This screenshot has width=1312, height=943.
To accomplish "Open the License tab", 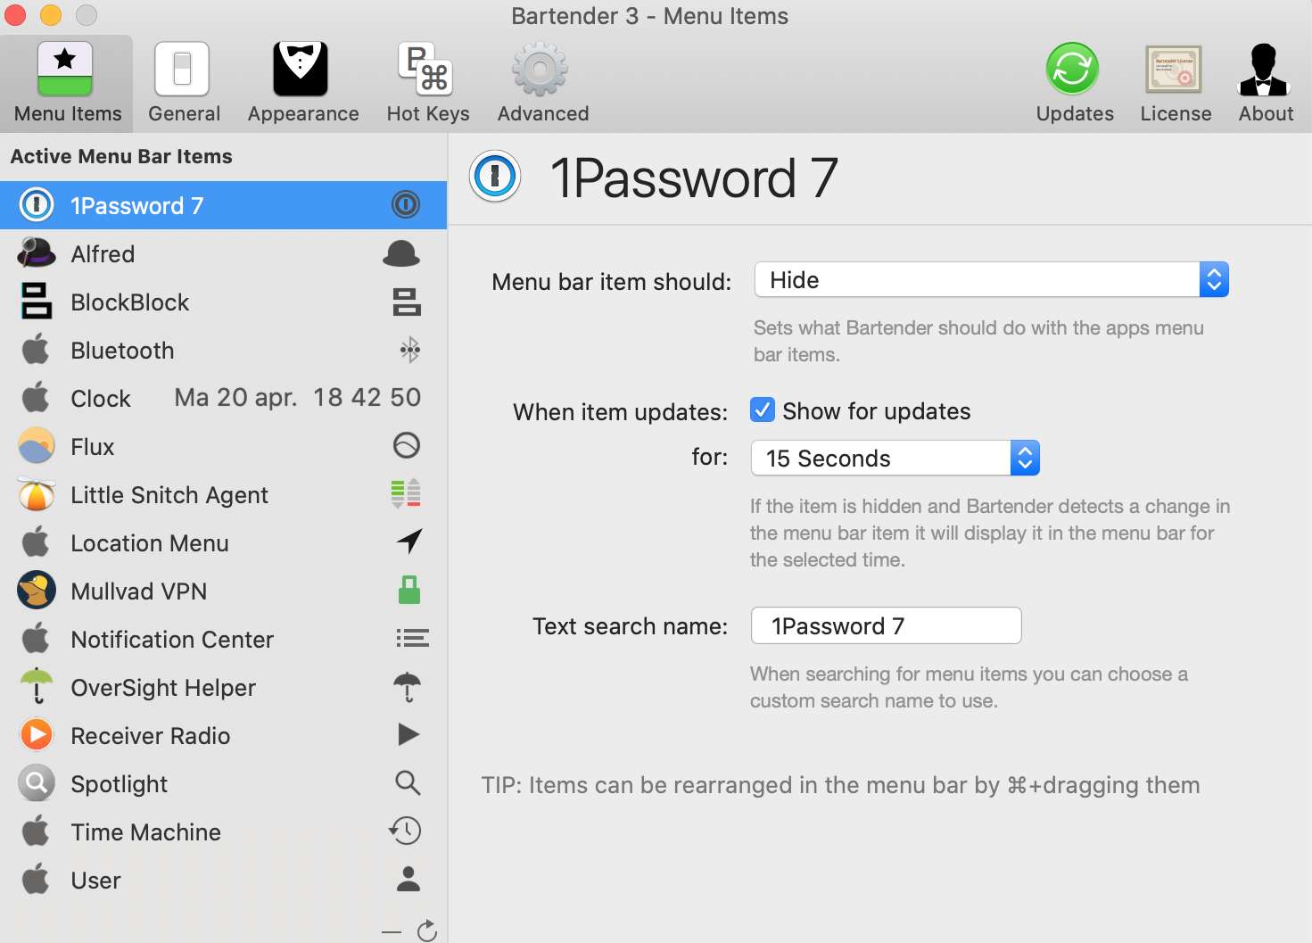I will pos(1175,84).
